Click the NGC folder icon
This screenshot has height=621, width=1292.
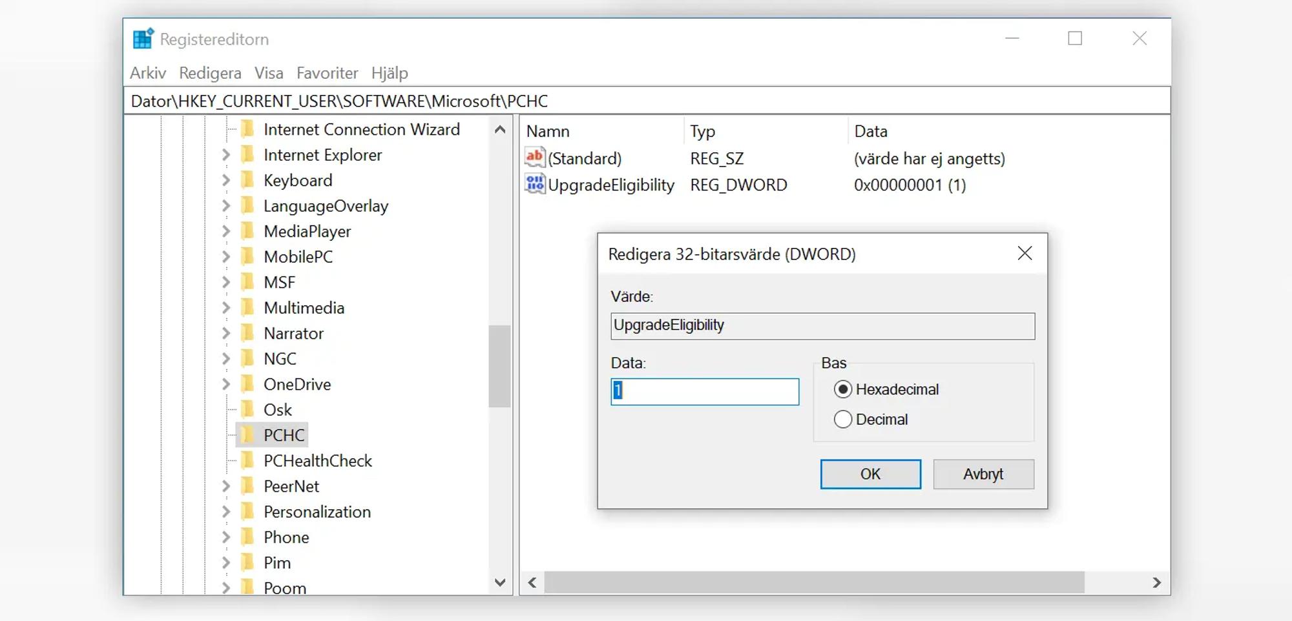click(247, 359)
